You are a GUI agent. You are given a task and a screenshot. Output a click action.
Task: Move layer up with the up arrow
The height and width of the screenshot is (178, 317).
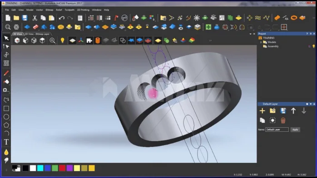pos(293,111)
